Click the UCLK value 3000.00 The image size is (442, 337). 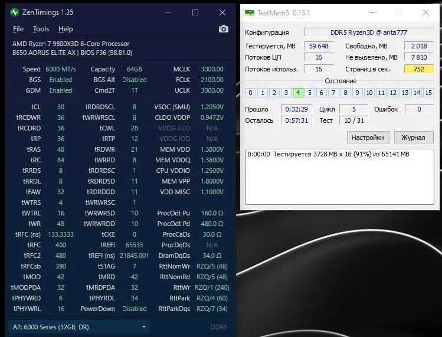(x=212, y=90)
